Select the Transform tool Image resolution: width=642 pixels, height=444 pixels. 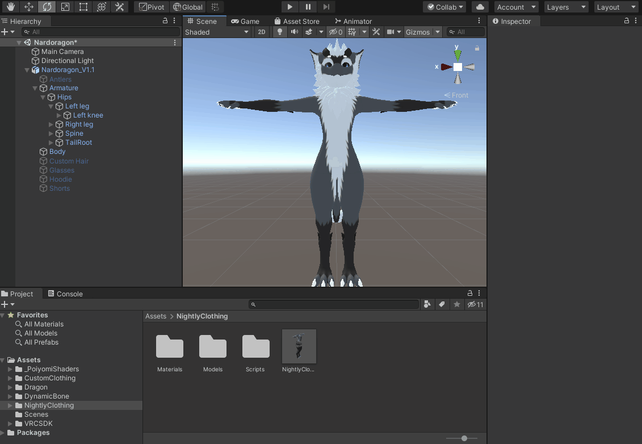(x=102, y=7)
